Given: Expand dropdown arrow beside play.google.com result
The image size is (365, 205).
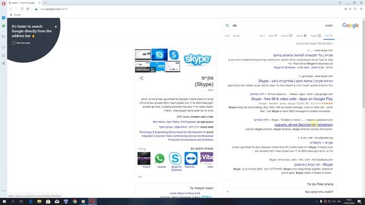Looking at the screenshot, I should (x=265, y=94).
